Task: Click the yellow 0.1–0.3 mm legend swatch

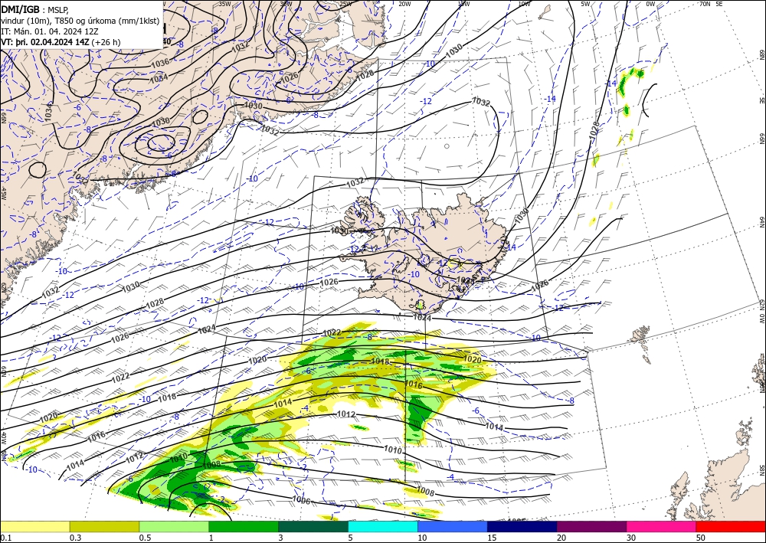Action: (x=34, y=526)
